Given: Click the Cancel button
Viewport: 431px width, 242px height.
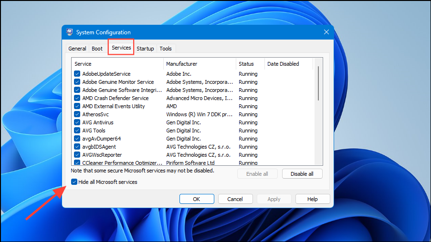Looking at the screenshot, I should click(235, 199).
